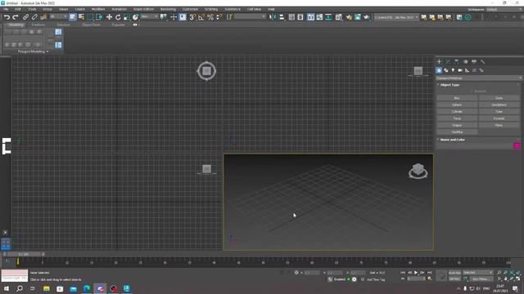The width and height of the screenshot is (524, 294).
Task: Activate Bind to Space Warp tool
Action: click(43, 17)
